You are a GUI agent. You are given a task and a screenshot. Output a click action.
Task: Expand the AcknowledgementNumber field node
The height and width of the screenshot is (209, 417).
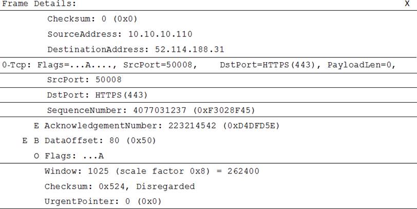point(36,126)
